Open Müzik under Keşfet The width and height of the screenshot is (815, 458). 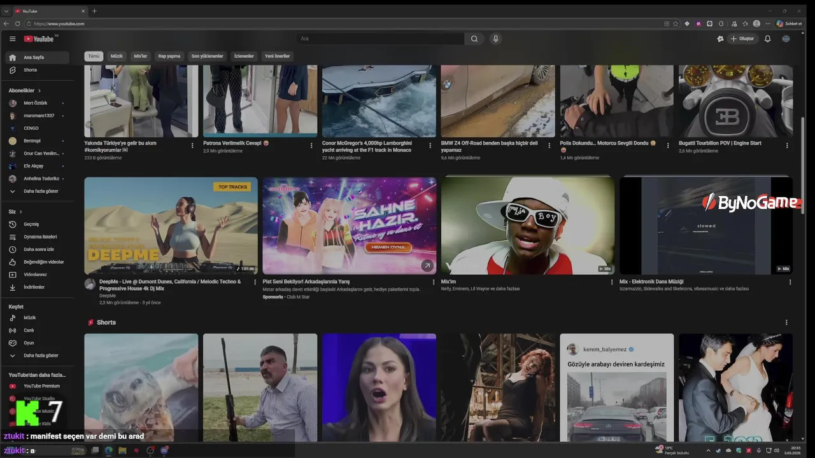click(37, 317)
